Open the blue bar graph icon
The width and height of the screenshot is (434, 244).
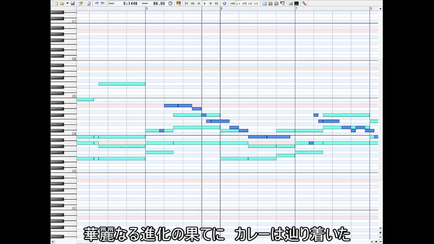point(290,3)
